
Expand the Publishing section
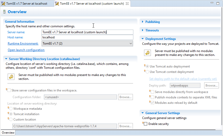143,22
